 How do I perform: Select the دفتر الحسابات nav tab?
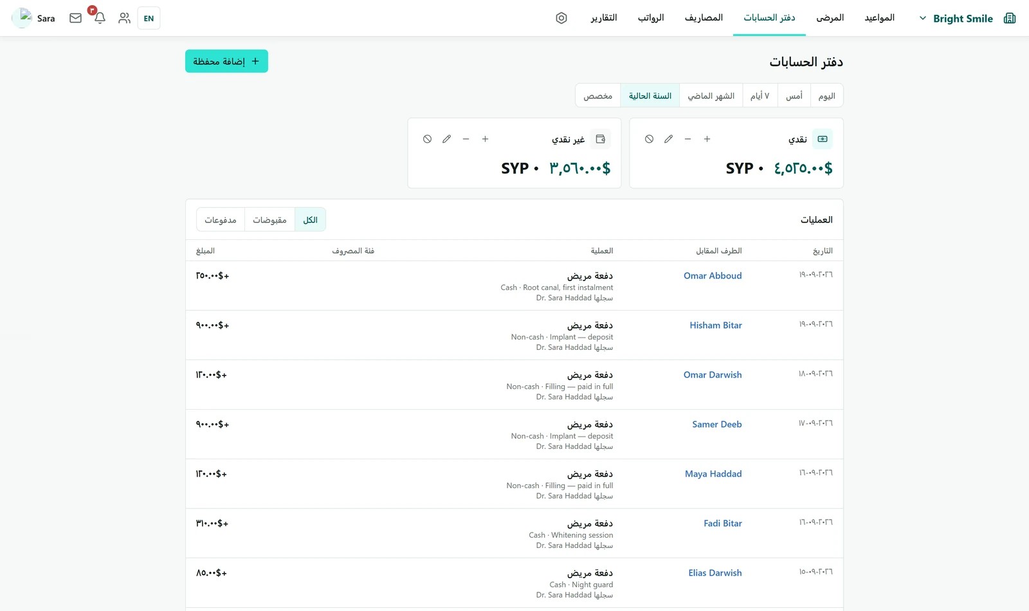769,17
